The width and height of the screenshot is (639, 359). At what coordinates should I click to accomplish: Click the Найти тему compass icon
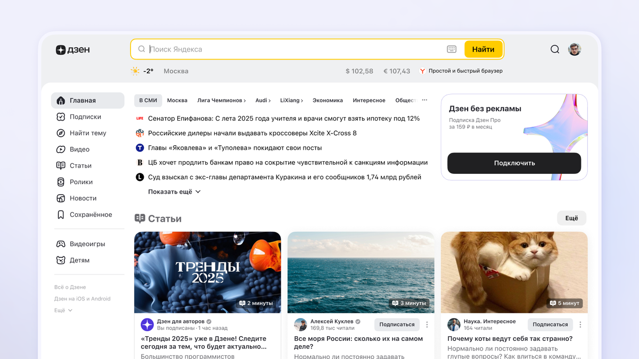point(61,133)
